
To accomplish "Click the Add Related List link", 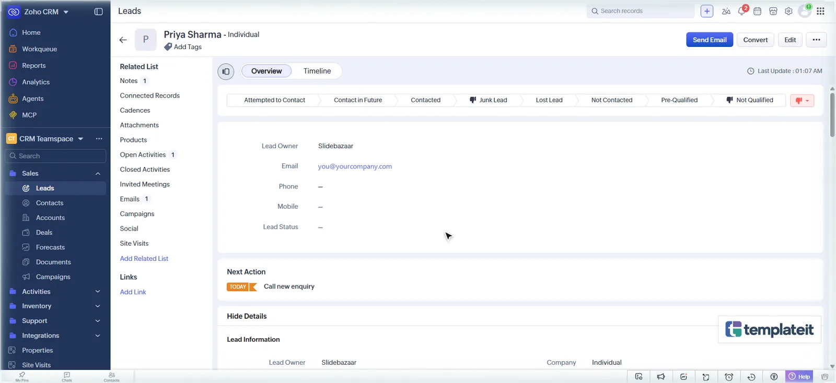I will click(x=144, y=259).
